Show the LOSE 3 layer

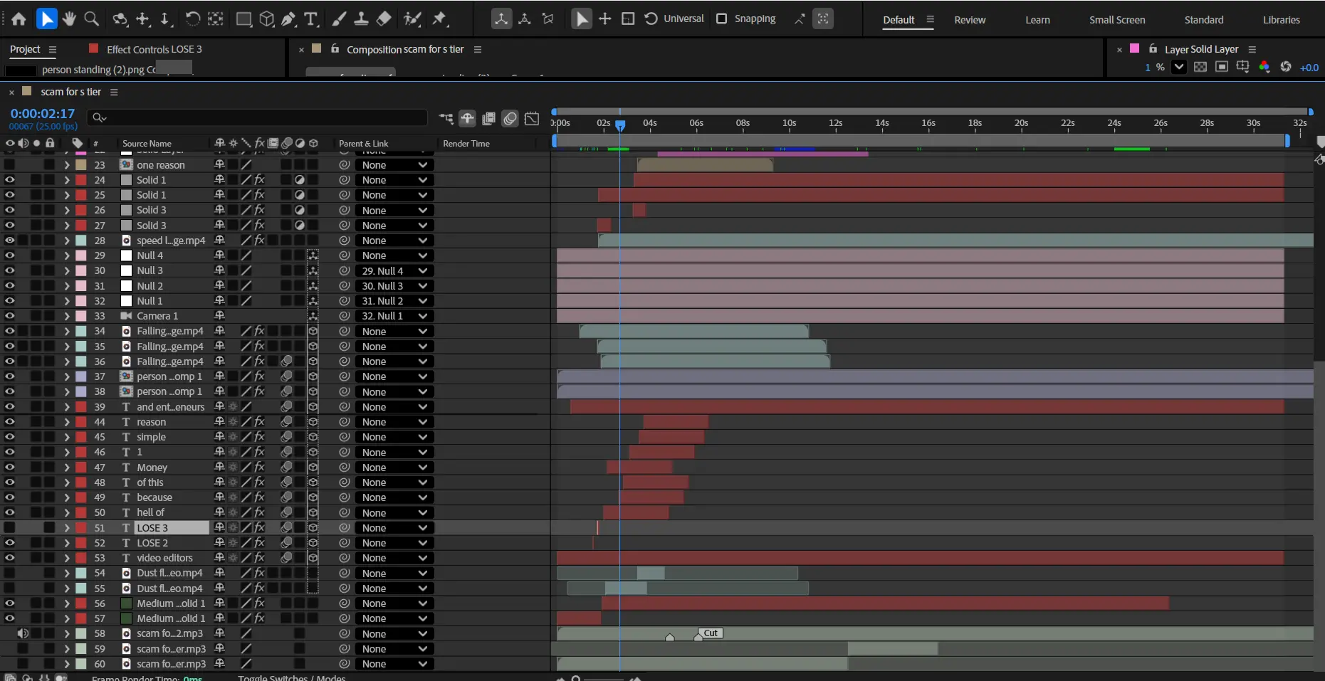tap(10, 528)
